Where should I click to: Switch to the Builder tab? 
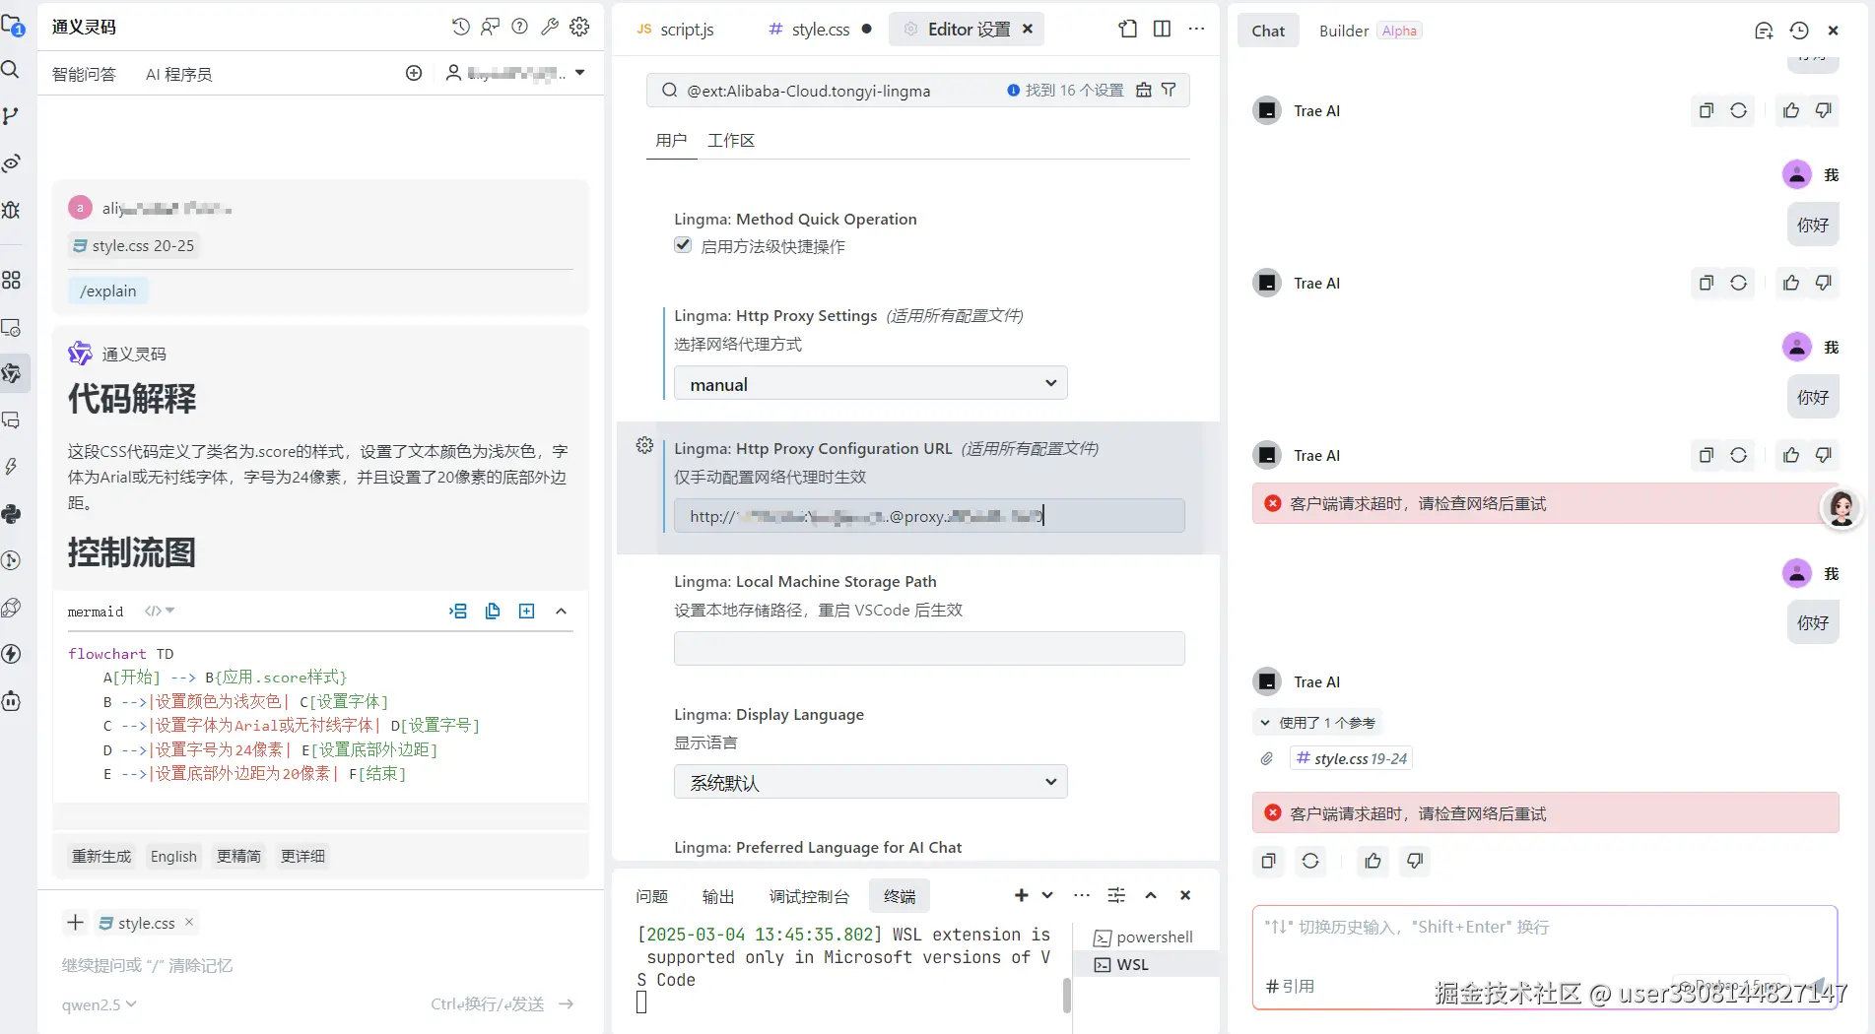(x=1344, y=31)
